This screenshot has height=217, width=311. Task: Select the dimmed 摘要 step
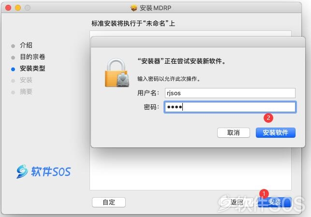pyautogui.click(x=26, y=92)
